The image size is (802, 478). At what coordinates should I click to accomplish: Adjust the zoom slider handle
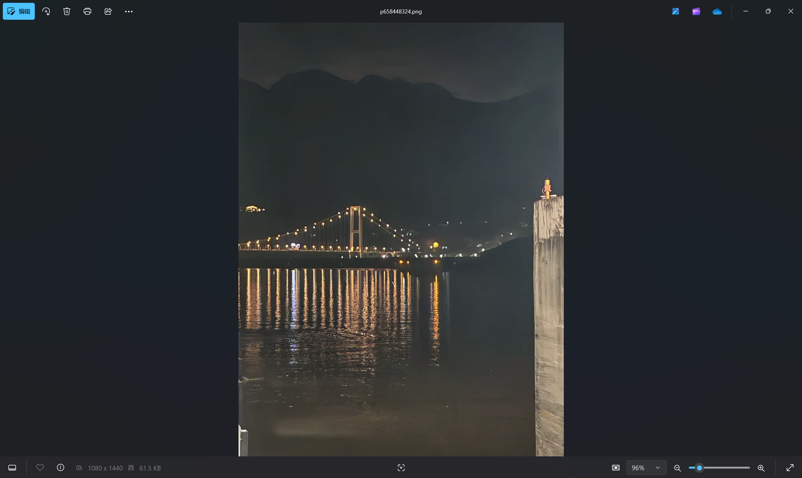click(x=699, y=468)
